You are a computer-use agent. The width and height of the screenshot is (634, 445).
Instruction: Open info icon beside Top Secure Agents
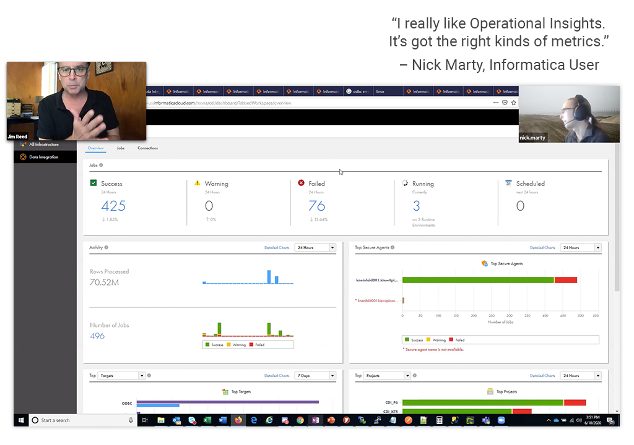(x=393, y=247)
